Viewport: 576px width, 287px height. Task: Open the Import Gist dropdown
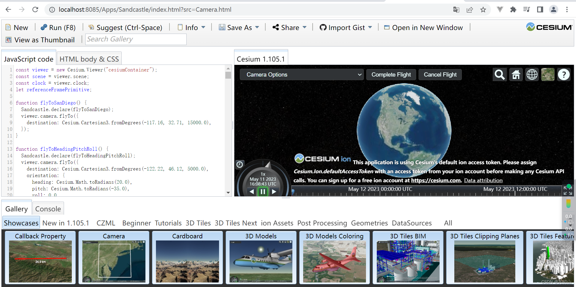[x=346, y=28]
